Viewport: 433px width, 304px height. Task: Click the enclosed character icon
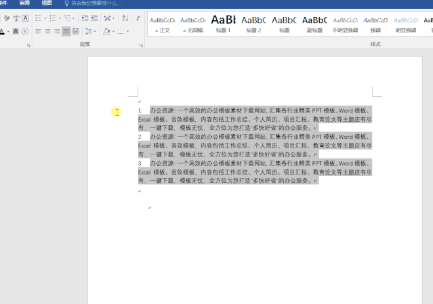[25, 31]
